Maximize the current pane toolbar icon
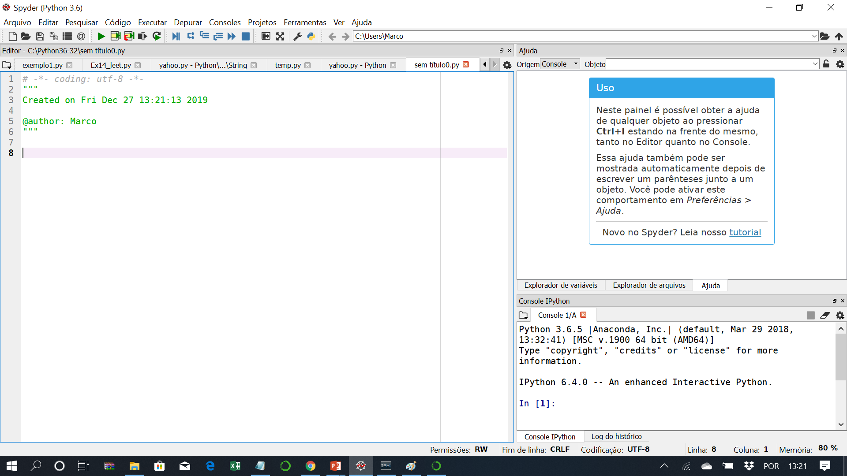This screenshot has height=476, width=847. 266,36
